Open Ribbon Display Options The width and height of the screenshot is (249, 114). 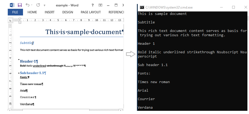[100, 5]
